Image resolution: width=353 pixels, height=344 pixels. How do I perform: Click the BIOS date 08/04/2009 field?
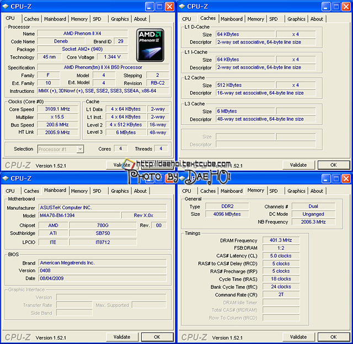pos(103,278)
